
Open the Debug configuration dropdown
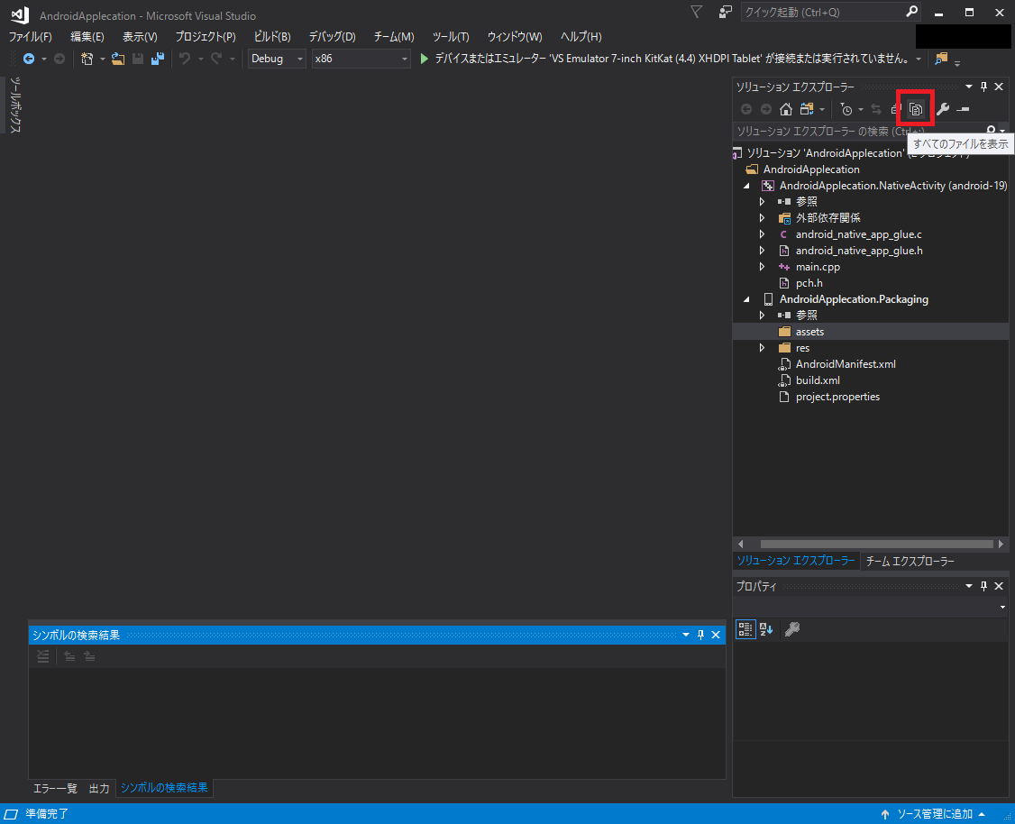coord(278,59)
